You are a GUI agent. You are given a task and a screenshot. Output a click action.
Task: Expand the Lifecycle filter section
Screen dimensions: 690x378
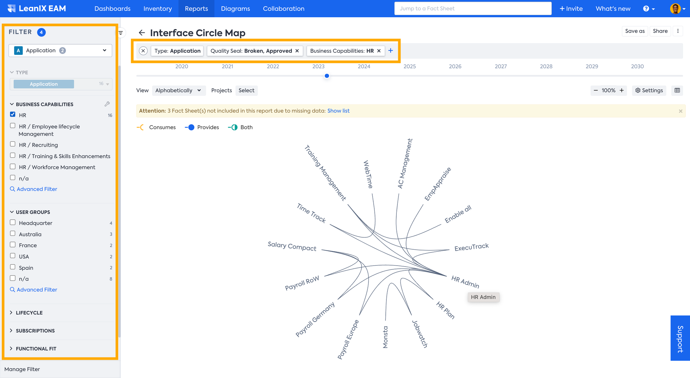pos(29,313)
